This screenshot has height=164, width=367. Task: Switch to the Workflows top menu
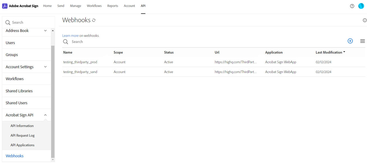94,6
